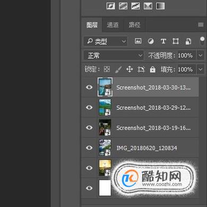Viewport: 207px width, 207px height.
Task: Filter for type layers T icon
Action: pyautogui.click(x=163, y=41)
